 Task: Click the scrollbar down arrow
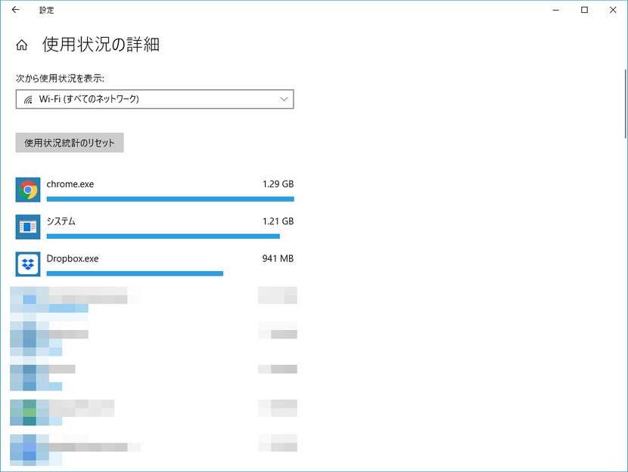coord(623,465)
